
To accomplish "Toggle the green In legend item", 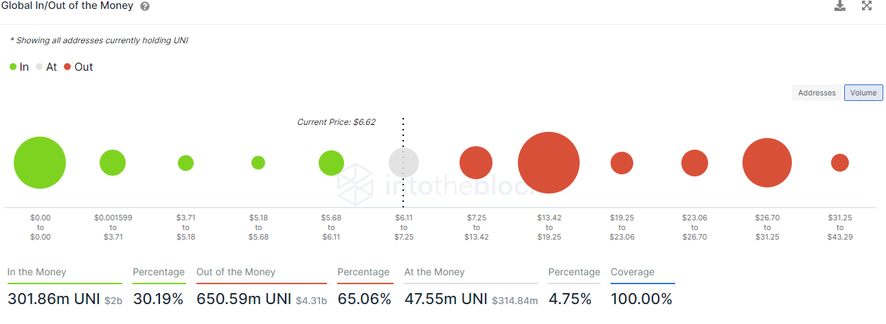I will point(19,67).
